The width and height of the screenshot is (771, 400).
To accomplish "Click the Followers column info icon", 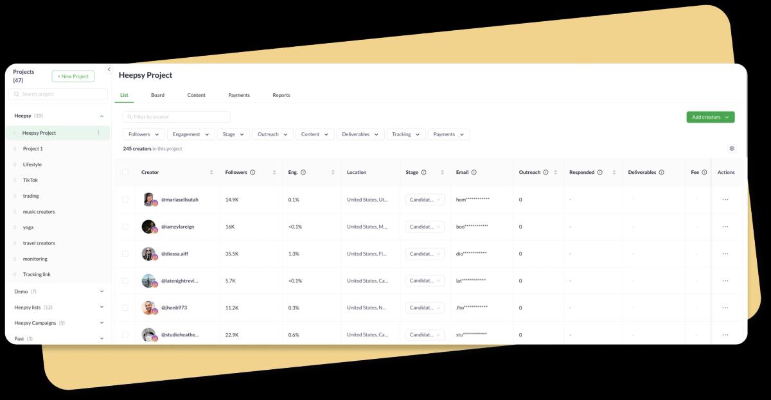I will coord(253,172).
